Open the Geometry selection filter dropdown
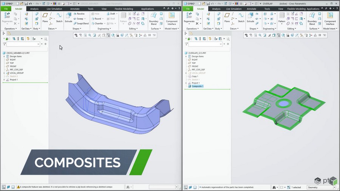 pyautogui.click(x=321, y=187)
